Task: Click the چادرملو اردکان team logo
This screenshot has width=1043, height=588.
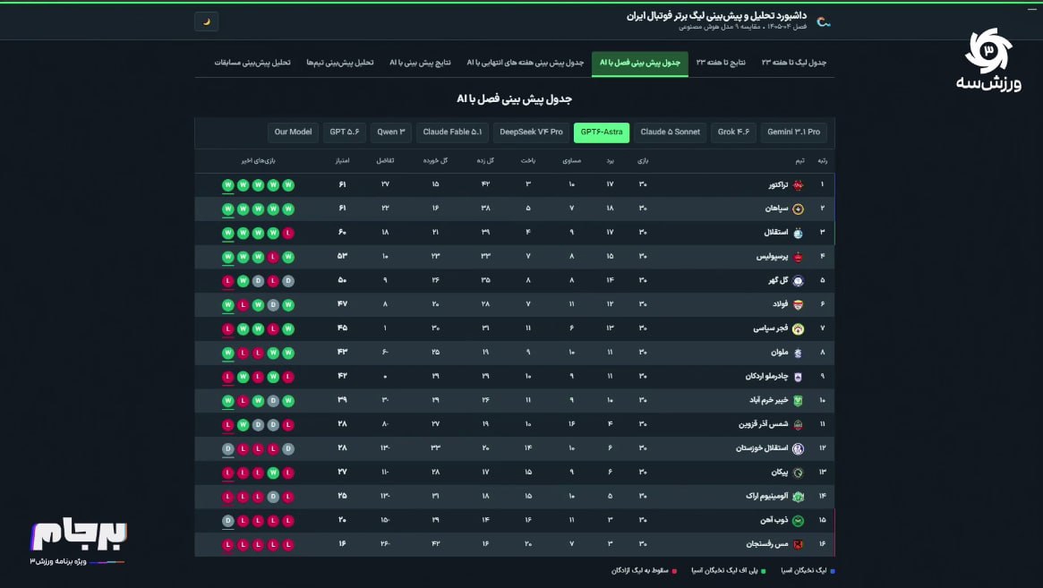Action: pos(799,377)
